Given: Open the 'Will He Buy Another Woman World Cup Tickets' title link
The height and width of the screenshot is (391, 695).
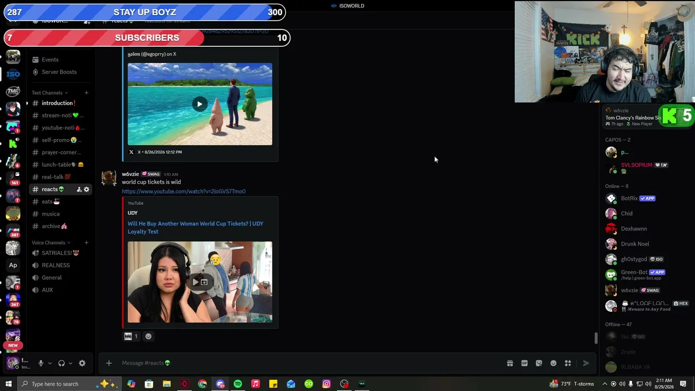Looking at the screenshot, I should click(195, 228).
